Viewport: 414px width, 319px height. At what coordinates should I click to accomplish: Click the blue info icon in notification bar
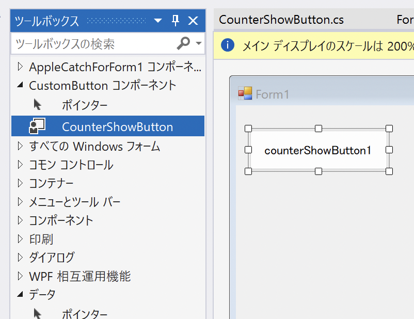tap(228, 44)
